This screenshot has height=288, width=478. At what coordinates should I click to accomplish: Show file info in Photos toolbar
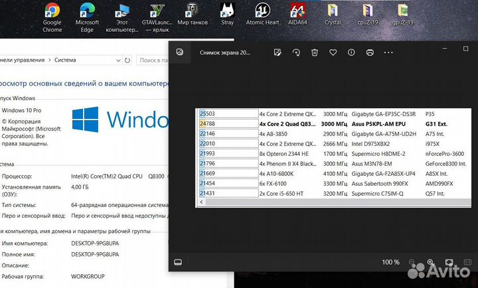click(x=351, y=52)
